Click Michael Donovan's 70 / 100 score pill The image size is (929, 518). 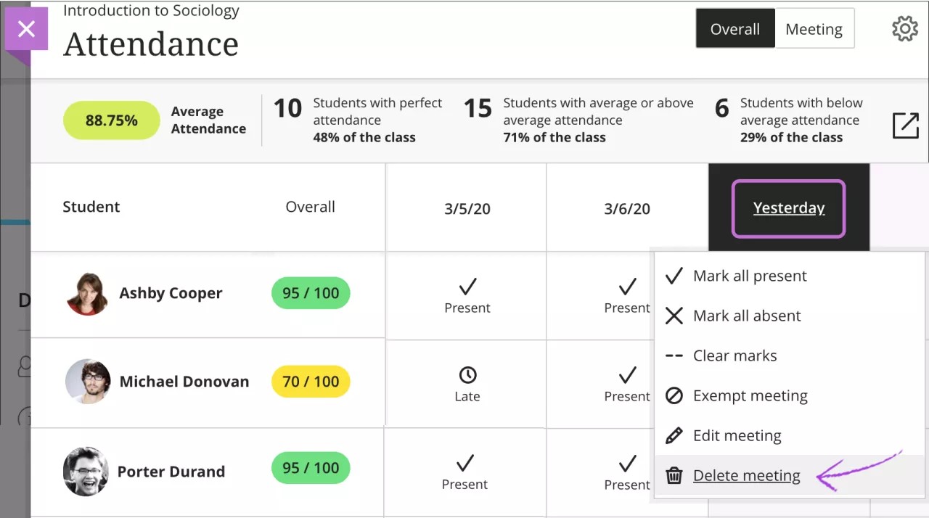[311, 382]
